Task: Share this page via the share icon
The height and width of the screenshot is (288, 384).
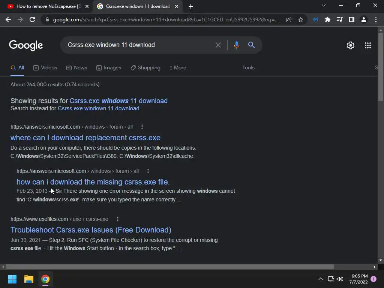Action: (x=289, y=19)
